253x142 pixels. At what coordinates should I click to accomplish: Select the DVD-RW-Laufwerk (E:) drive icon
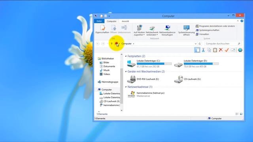(131, 79)
